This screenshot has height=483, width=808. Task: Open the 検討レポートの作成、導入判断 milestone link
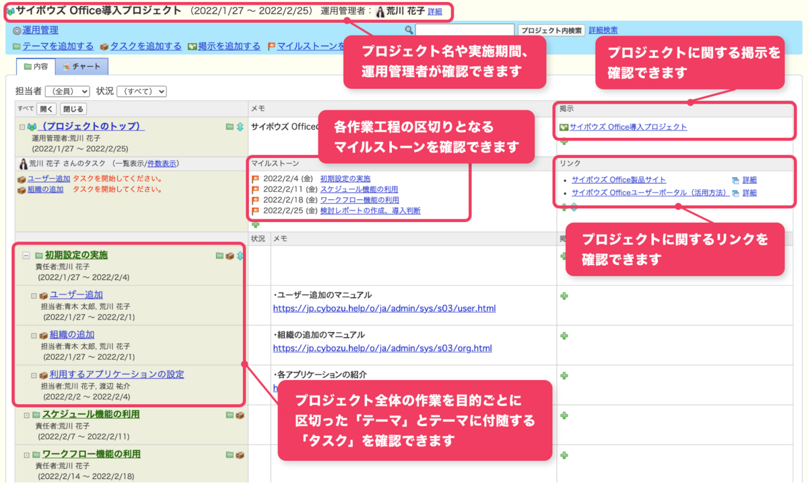pyautogui.click(x=370, y=211)
